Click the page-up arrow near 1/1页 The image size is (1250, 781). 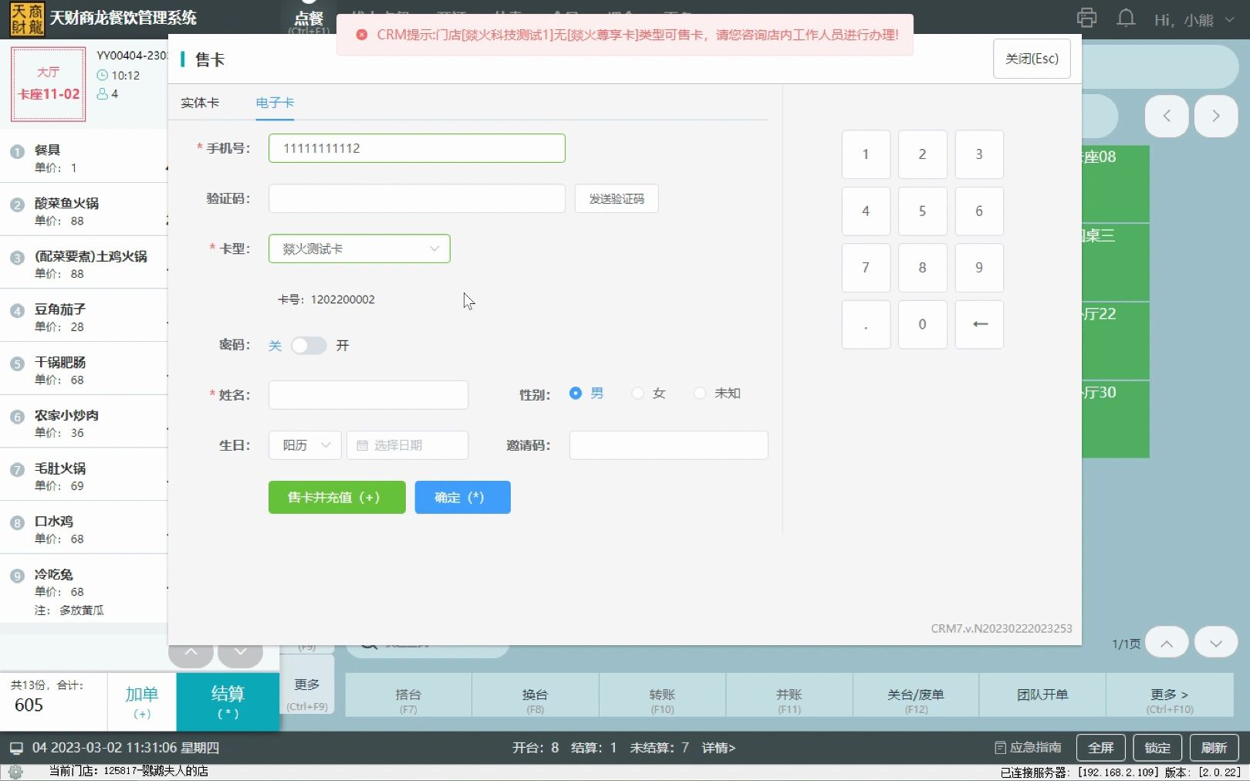pyautogui.click(x=1167, y=643)
